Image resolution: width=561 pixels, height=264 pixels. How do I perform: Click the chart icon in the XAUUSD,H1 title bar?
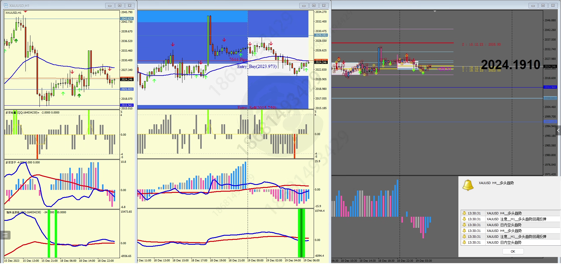pos(6,6)
